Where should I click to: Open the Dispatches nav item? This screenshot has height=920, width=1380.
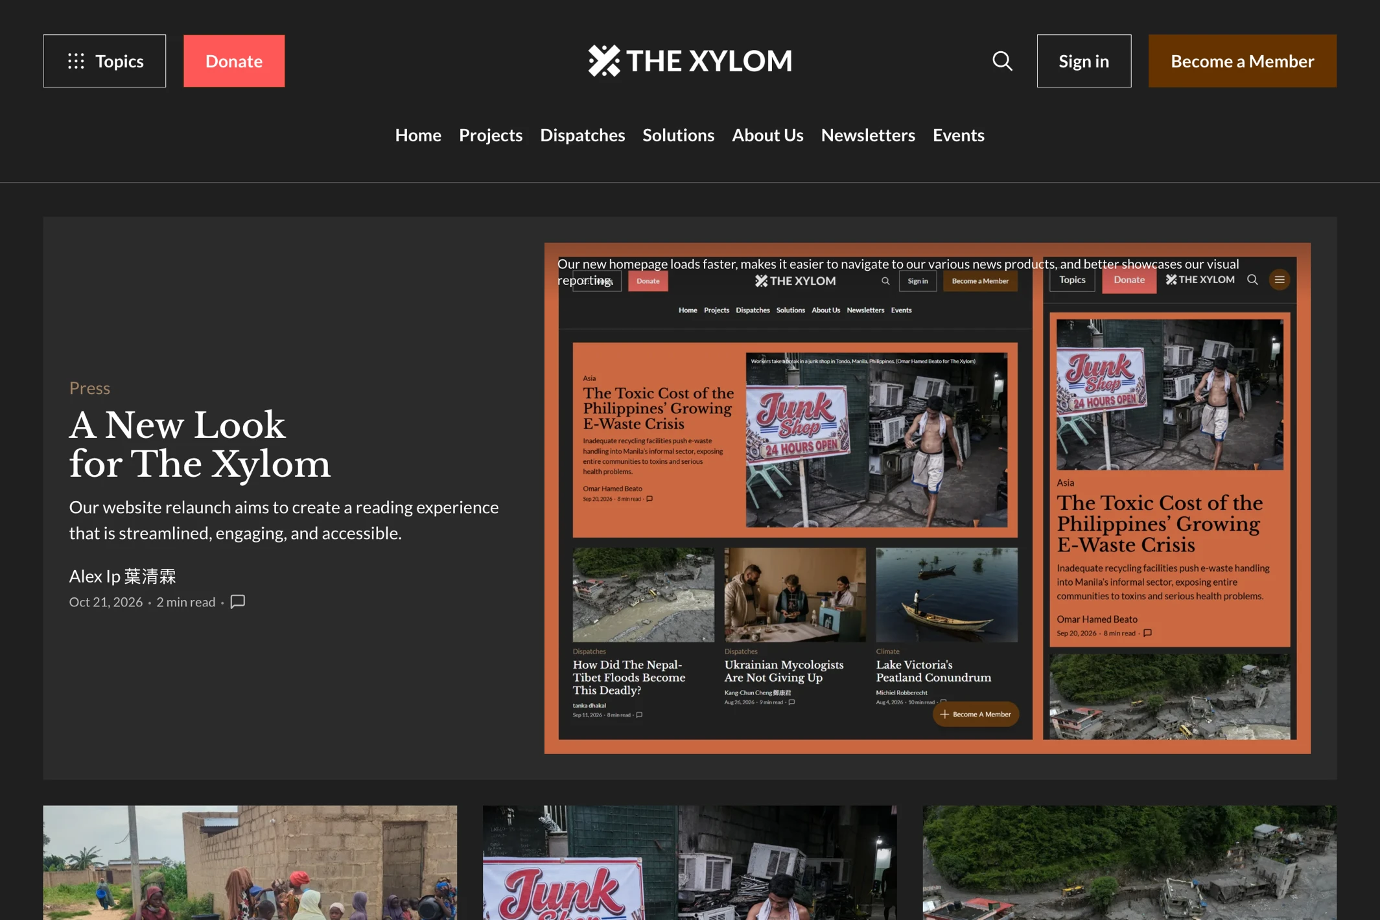tap(582, 135)
